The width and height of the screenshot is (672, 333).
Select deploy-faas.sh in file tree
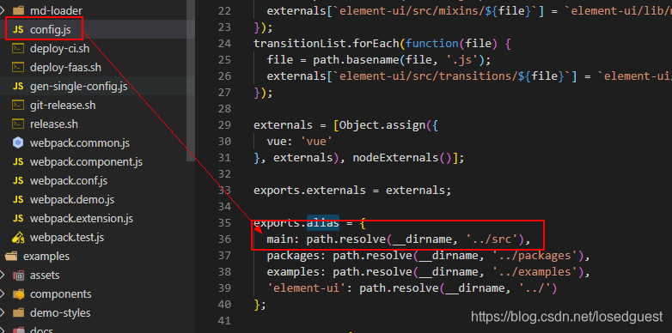pyautogui.click(x=65, y=67)
